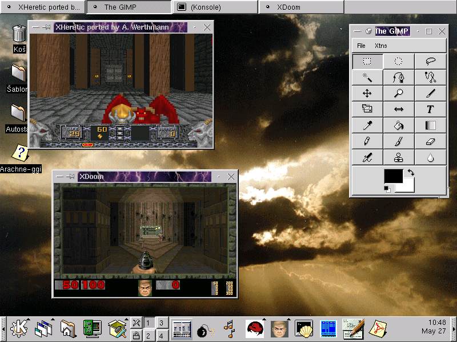Open the home folder from the panel
This screenshot has width=457, height=342.
67,329
